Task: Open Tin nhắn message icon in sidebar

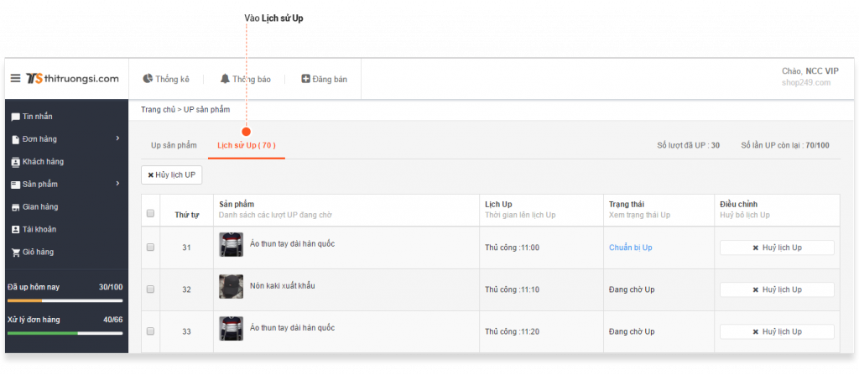Action: click(x=15, y=117)
